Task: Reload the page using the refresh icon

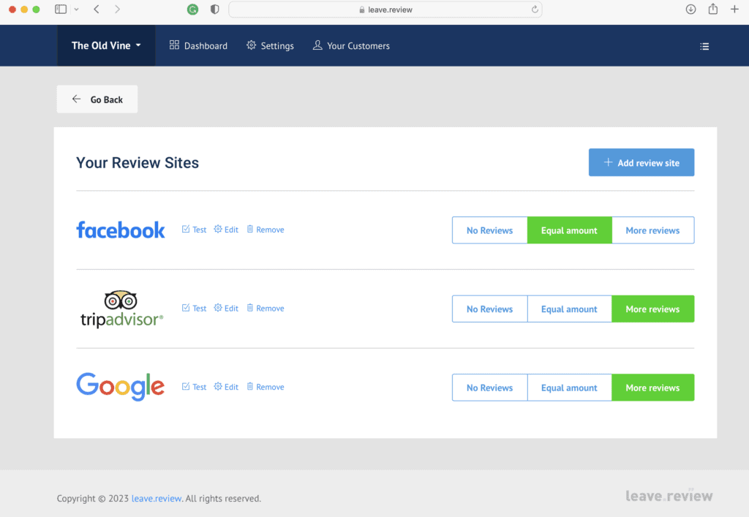Action: point(535,10)
